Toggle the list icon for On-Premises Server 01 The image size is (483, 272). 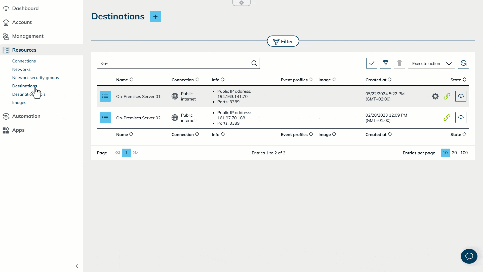105,96
